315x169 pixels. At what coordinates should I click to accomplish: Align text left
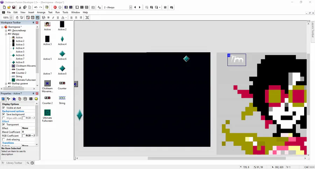(71, 17)
